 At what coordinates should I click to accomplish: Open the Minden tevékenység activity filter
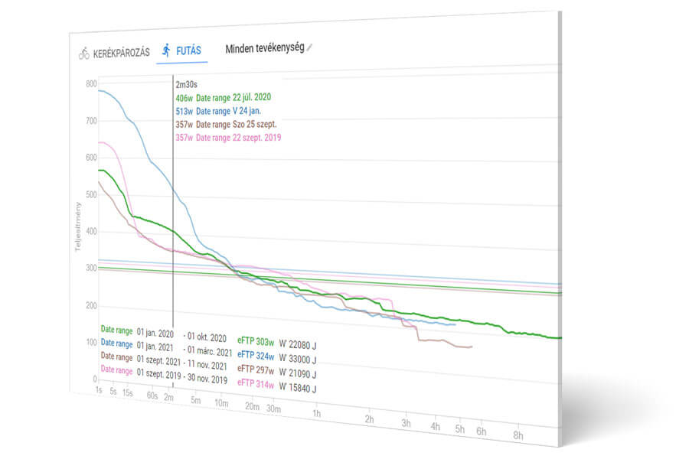pos(264,48)
